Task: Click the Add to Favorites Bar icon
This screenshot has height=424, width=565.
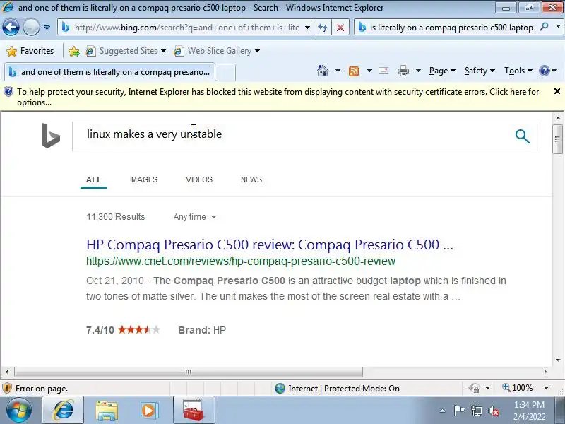Action: click(x=74, y=51)
